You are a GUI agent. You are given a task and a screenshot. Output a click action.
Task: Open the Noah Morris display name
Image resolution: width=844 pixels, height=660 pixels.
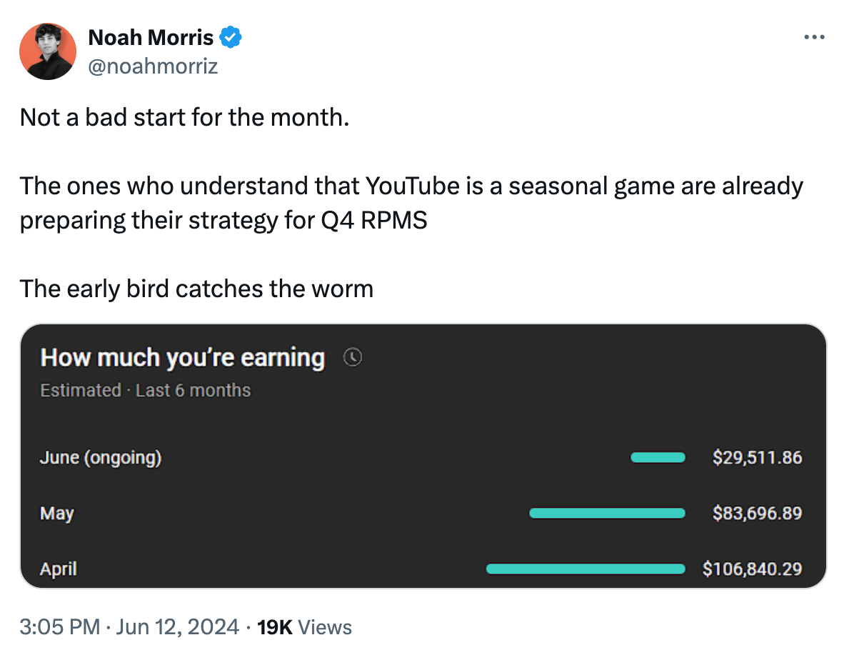pos(151,38)
